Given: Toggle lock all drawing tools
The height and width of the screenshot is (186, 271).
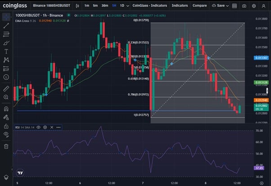Looking at the screenshot, I should coord(6,126).
